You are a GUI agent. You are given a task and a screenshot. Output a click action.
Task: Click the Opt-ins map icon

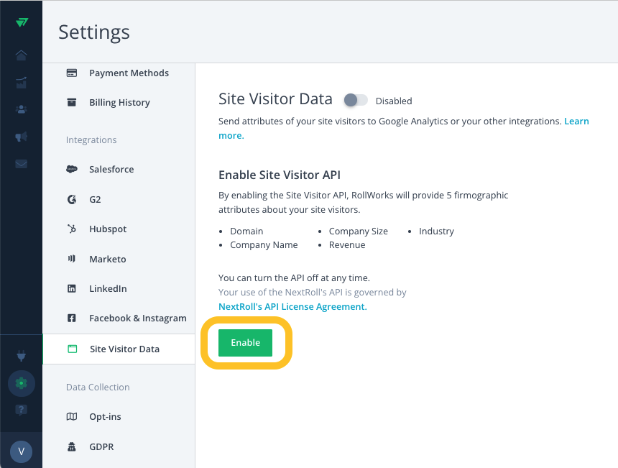pos(72,417)
